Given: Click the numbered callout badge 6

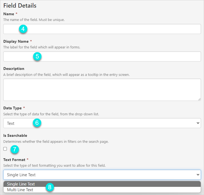Looking at the screenshot, I should coord(37,123).
